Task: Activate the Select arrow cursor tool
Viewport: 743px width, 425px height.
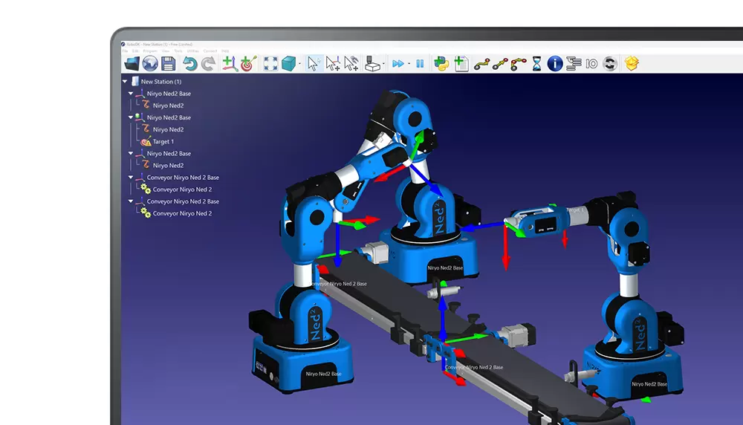Action: click(x=313, y=64)
